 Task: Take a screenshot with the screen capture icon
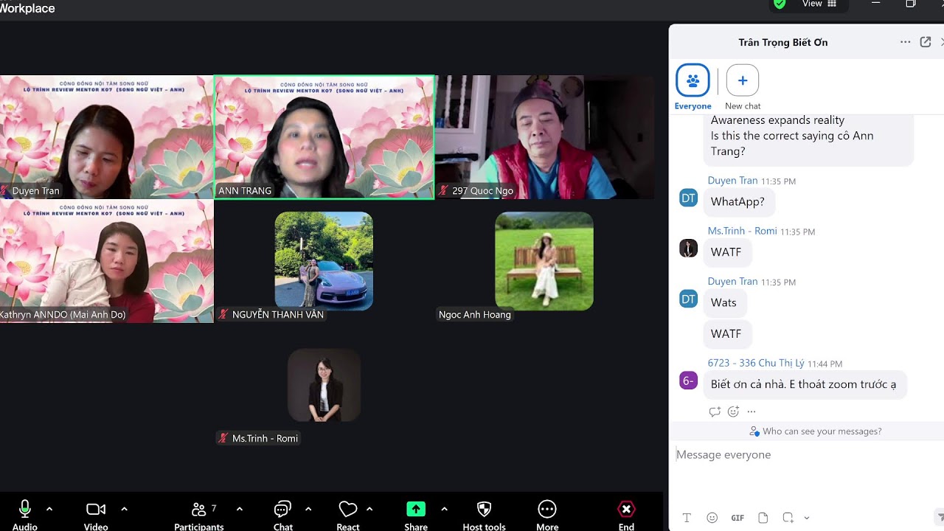pos(788,518)
